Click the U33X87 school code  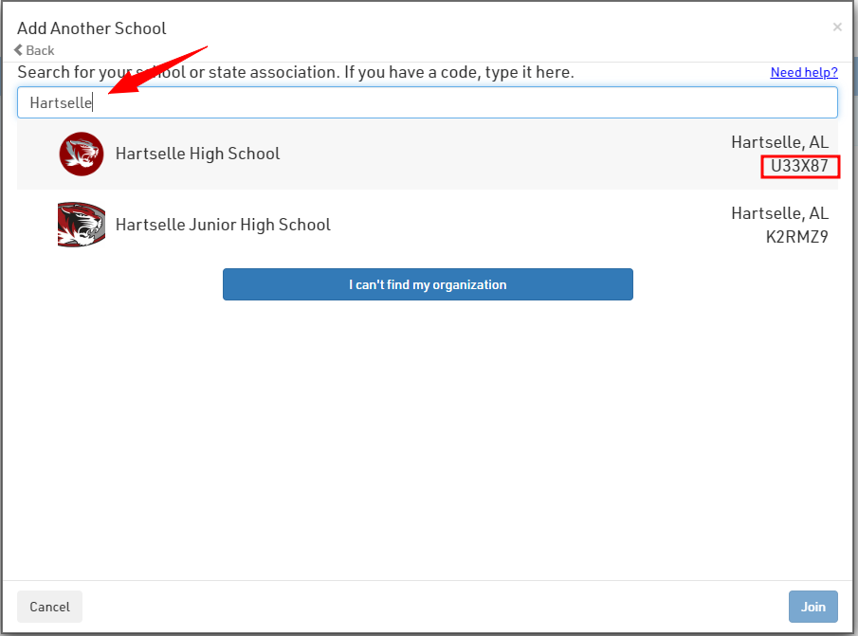[x=799, y=167]
